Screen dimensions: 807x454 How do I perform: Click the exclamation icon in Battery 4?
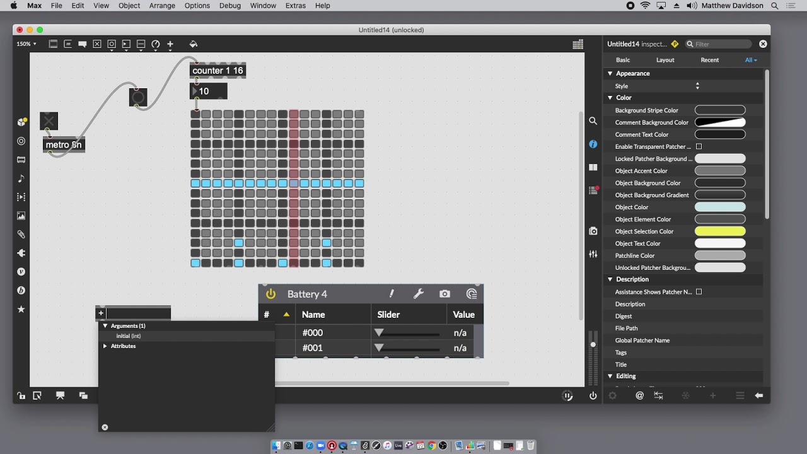click(x=392, y=294)
